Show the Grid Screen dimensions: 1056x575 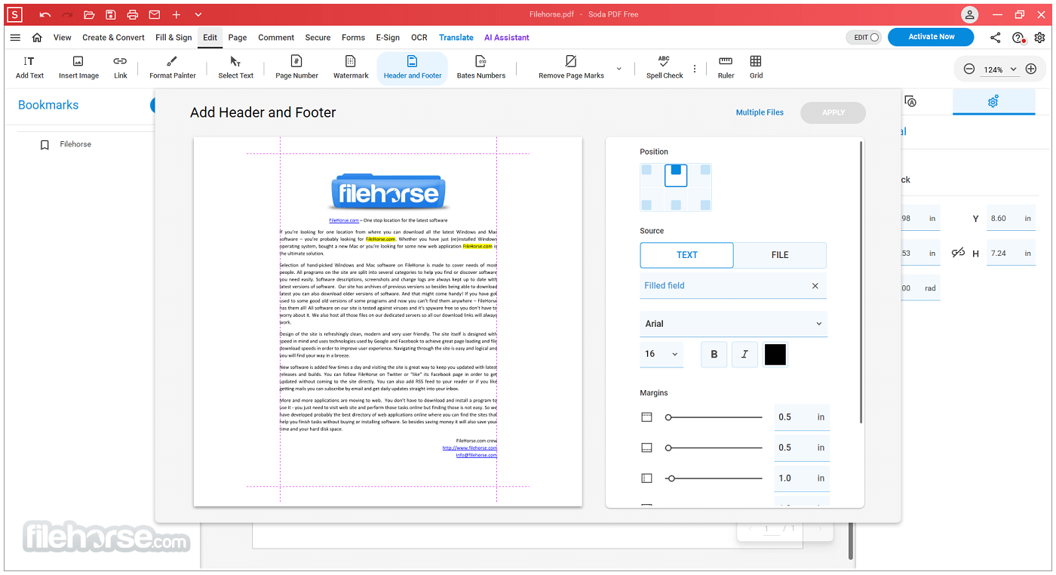(756, 67)
